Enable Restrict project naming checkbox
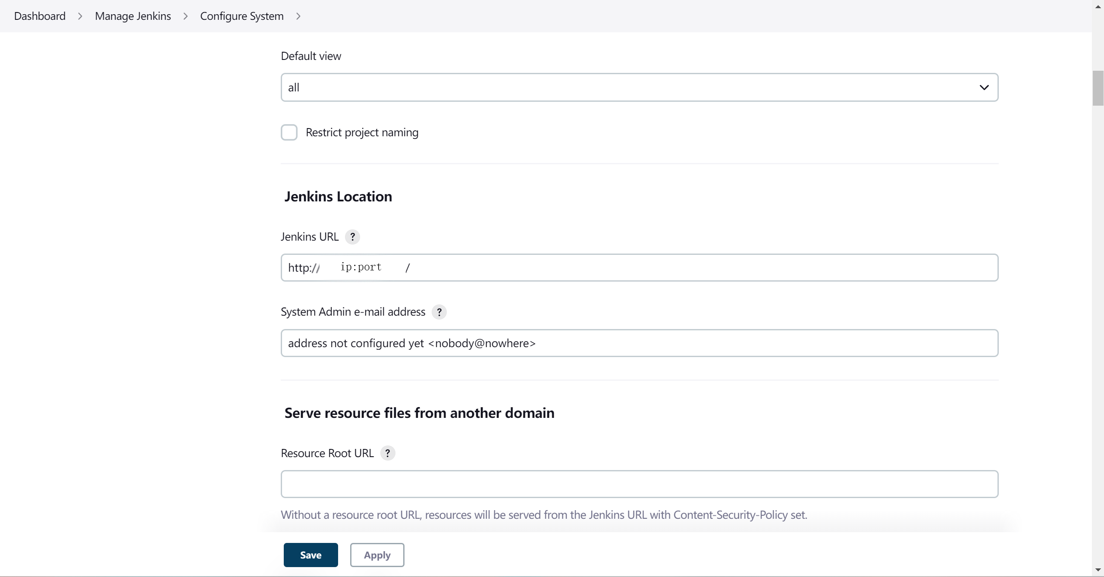1104x577 pixels. coord(289,132)
